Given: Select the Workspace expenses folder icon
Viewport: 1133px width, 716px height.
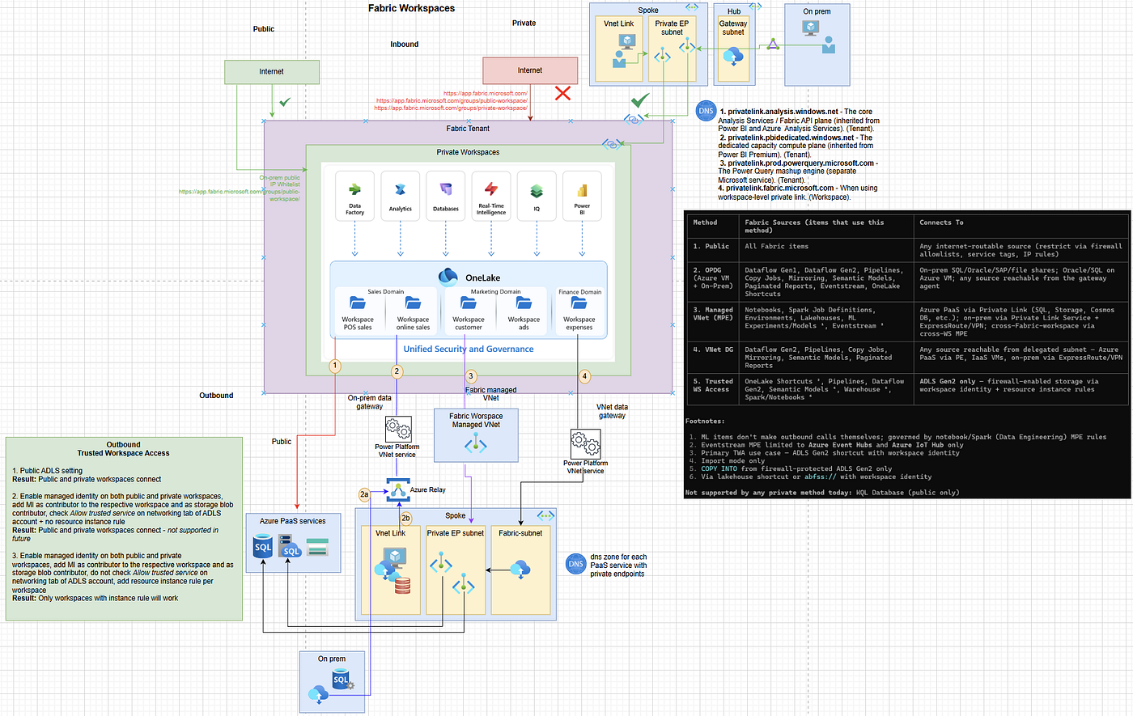Looking at the screenshot, I should coord(579,303).
